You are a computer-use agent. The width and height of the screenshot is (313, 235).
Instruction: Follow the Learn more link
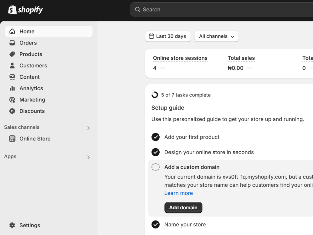coord(179,193)
